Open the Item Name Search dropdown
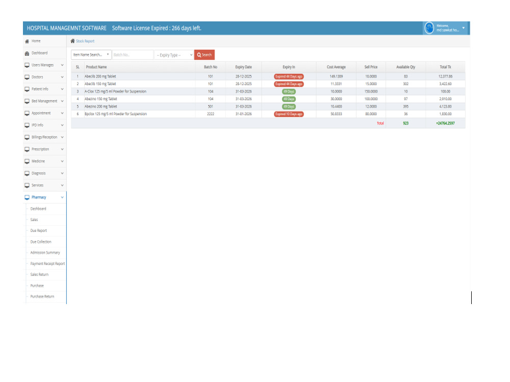The height and width of the screenshot is (382, 510). tap(91, 55)
